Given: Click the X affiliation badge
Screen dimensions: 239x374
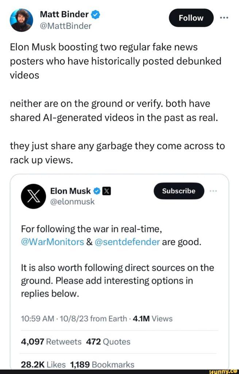Looking at the screenshot, I should pyautogui.click(x=105, y=191).
